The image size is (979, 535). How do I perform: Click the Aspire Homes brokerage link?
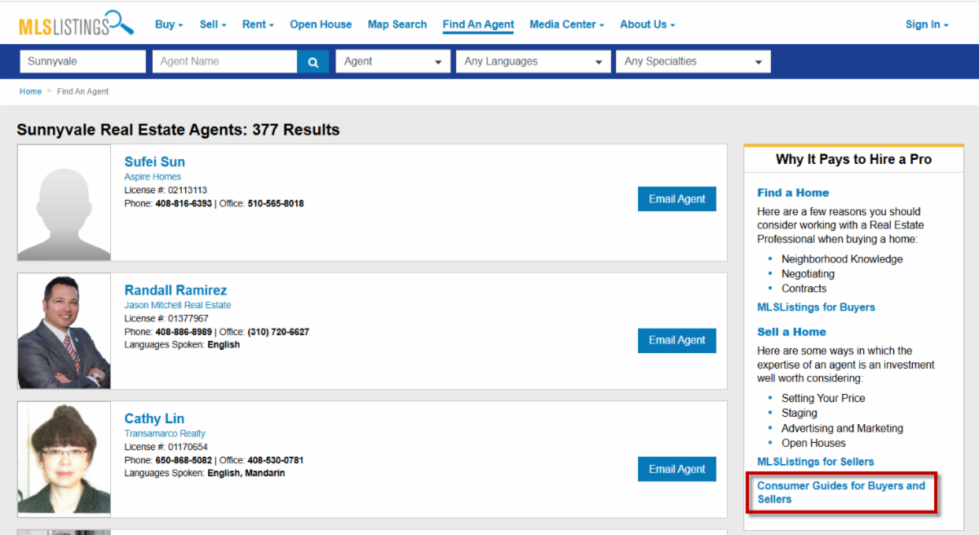(x=153, y=177)
